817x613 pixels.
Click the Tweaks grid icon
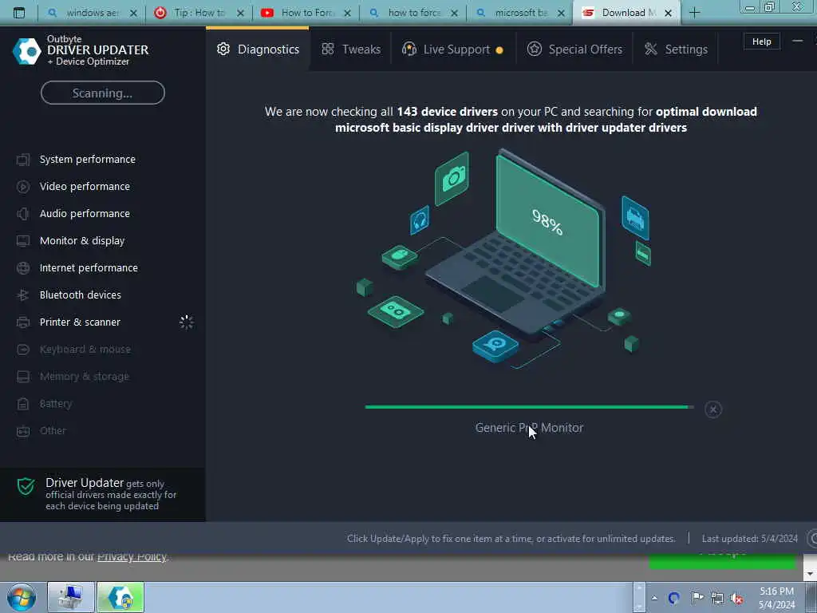[x=328, y=49]
